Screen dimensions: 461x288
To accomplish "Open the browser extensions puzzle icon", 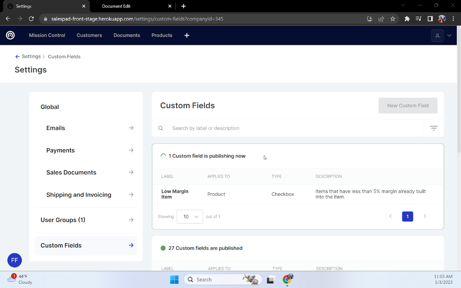I will click(x=407, y=19).
